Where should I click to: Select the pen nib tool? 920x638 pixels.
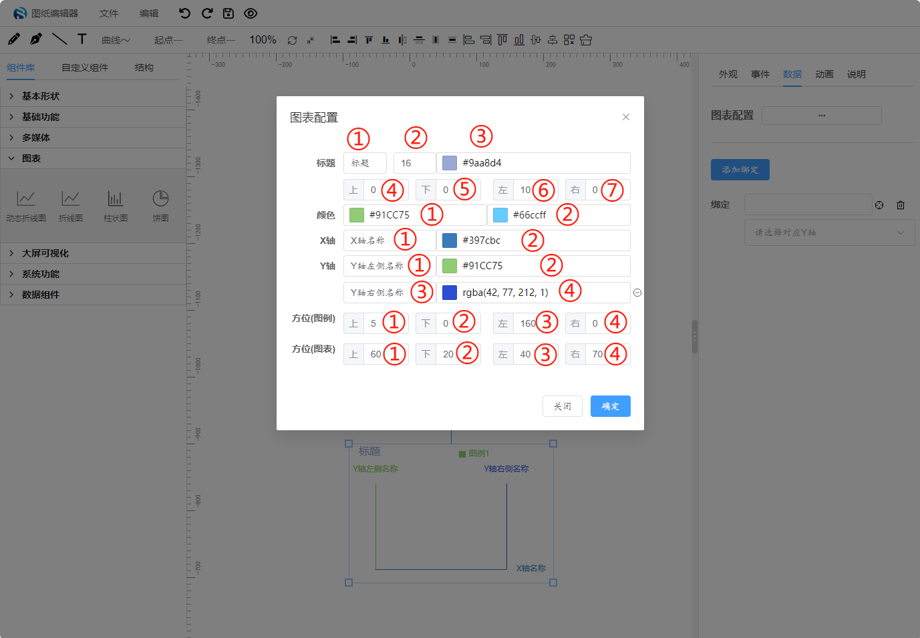tap(36, 39)
